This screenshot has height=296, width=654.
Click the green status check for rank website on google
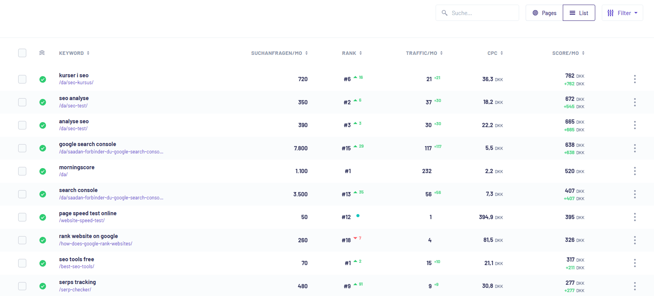(43, 240)
